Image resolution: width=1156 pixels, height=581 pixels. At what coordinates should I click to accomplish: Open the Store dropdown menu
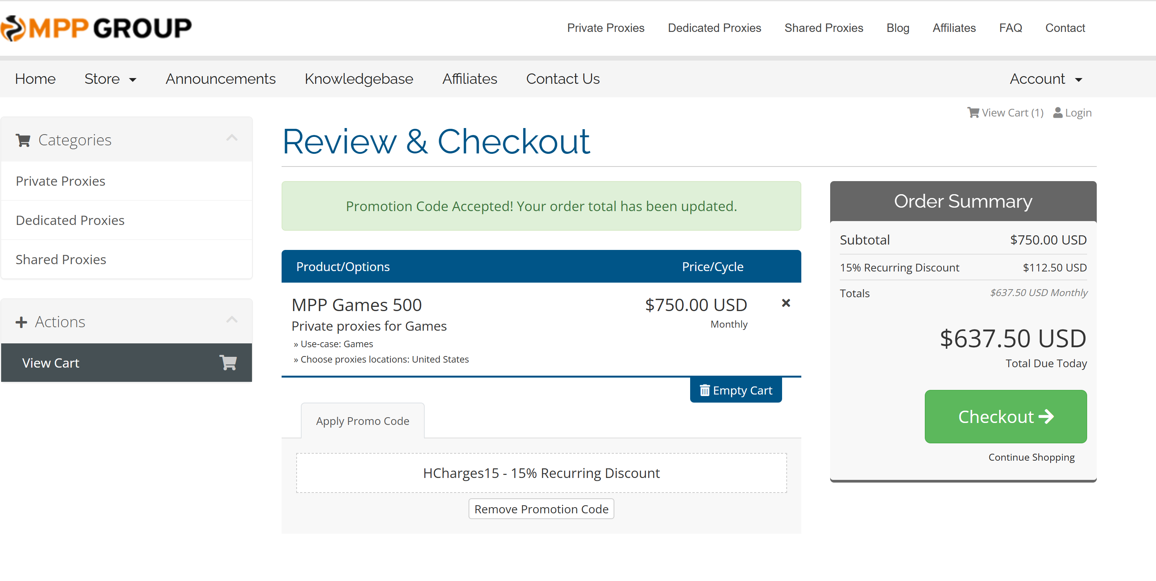[110, 79]
